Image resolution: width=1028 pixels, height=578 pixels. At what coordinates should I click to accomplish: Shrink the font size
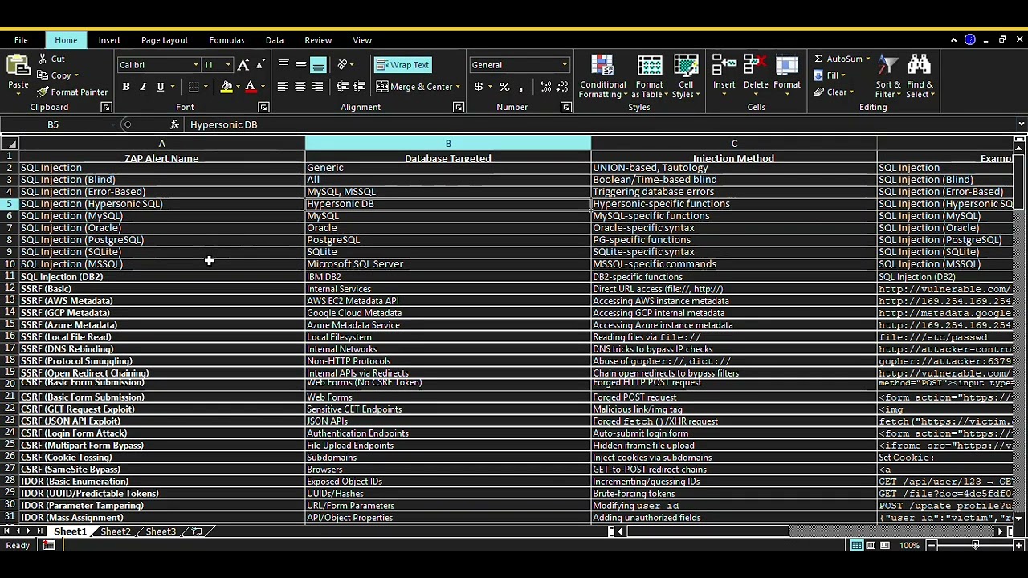260,65
